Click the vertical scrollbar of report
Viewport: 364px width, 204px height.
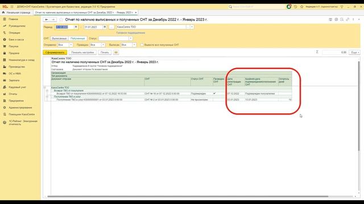359,106
